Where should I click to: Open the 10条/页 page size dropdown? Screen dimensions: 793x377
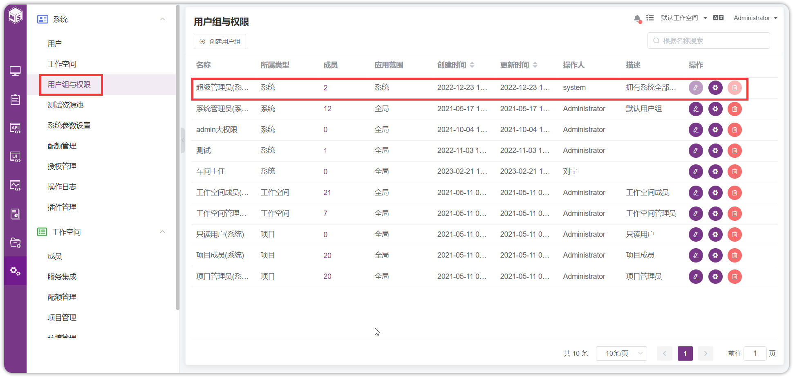tap(621, 353)
